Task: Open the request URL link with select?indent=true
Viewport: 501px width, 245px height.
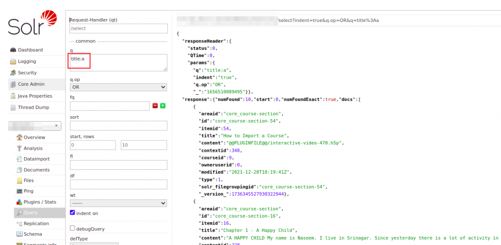Action: coord(278,20)
